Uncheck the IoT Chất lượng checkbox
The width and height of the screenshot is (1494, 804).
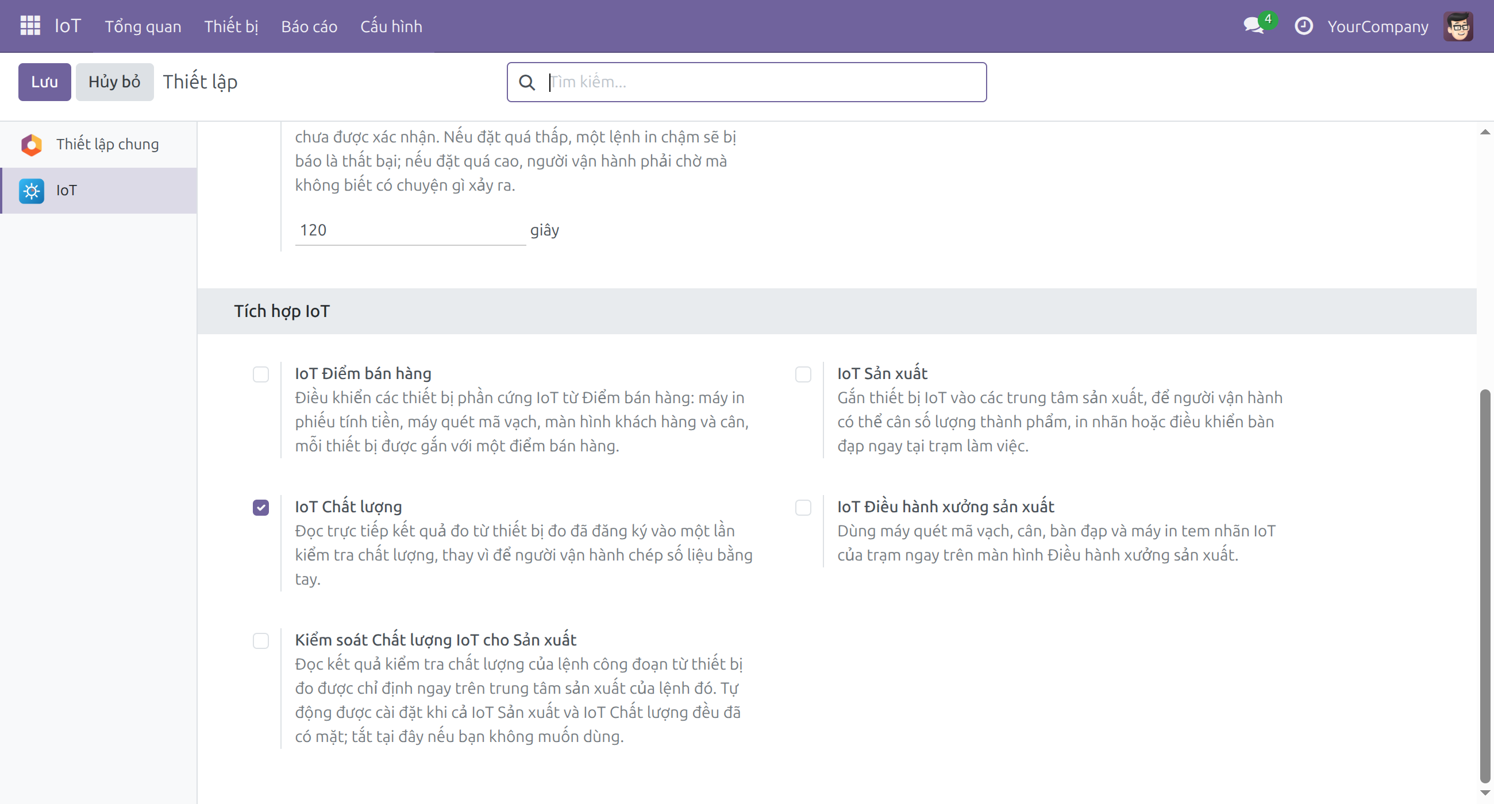pyautogui.click(x=261, y=507)
